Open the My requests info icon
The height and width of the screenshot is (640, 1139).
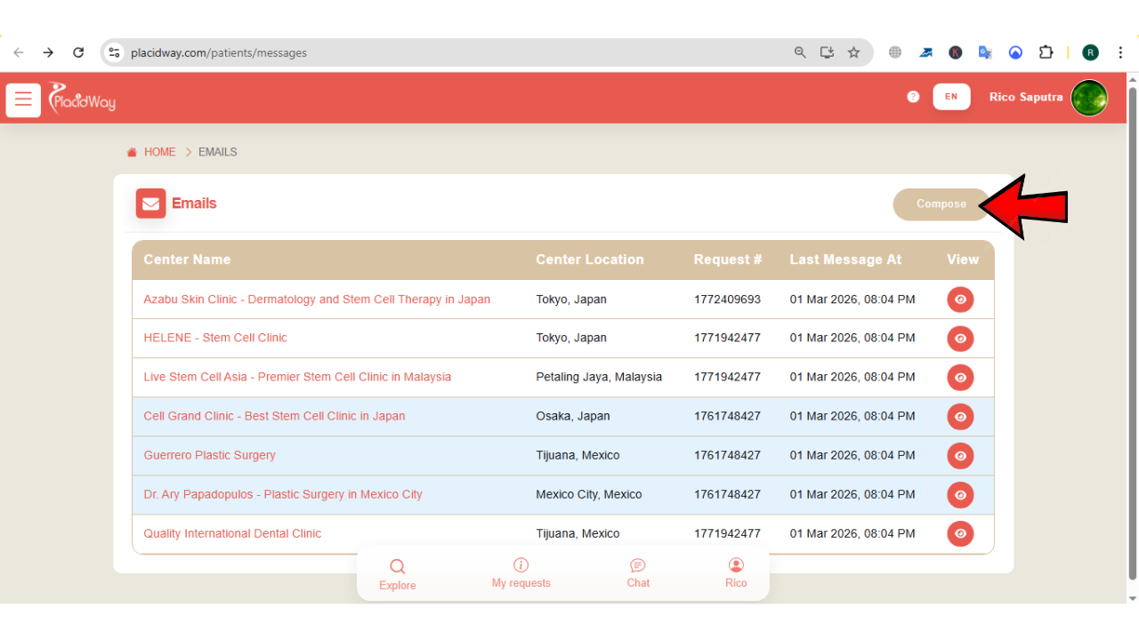521,565
